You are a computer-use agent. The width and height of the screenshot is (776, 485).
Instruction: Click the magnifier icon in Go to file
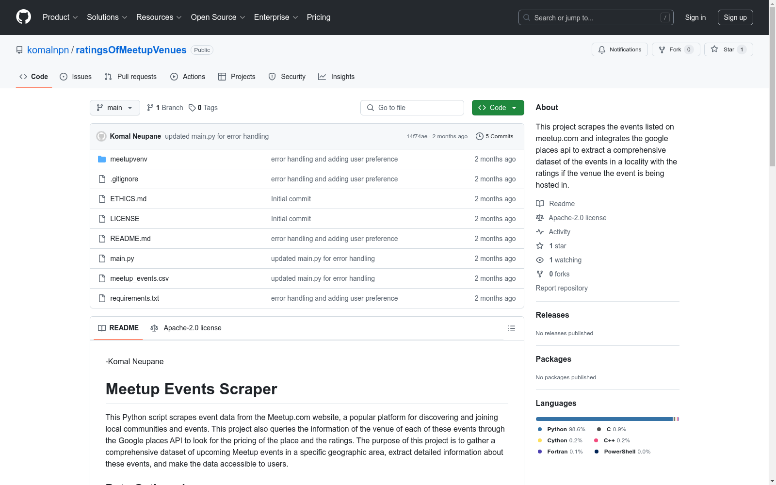point(371,108)
